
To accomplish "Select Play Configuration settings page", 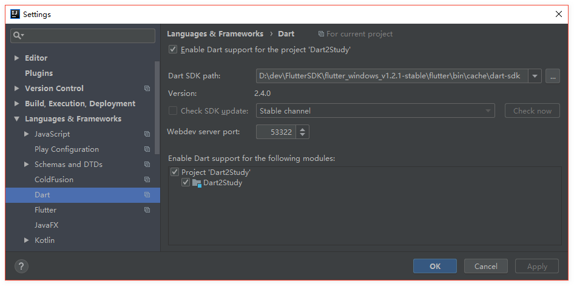I will [67, 149].
